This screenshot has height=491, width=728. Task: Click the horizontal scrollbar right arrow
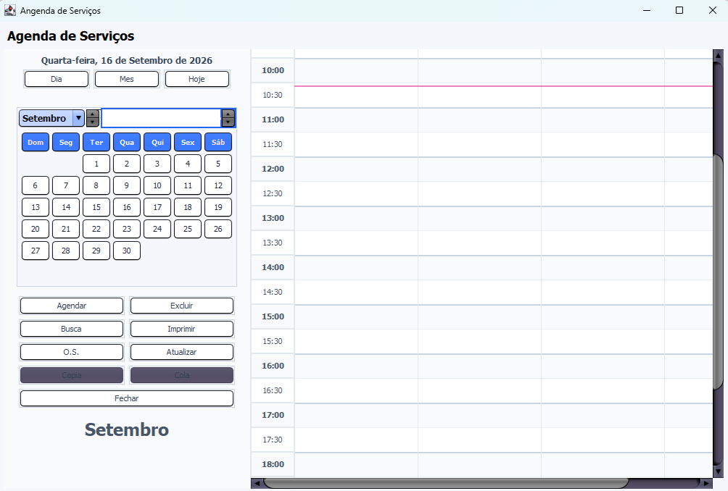[706, 483]
